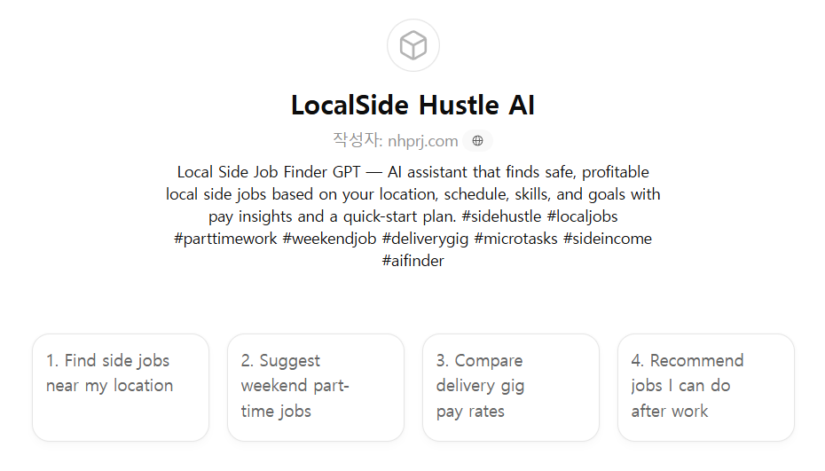Click the 작성자 author label

coord(357,140)
